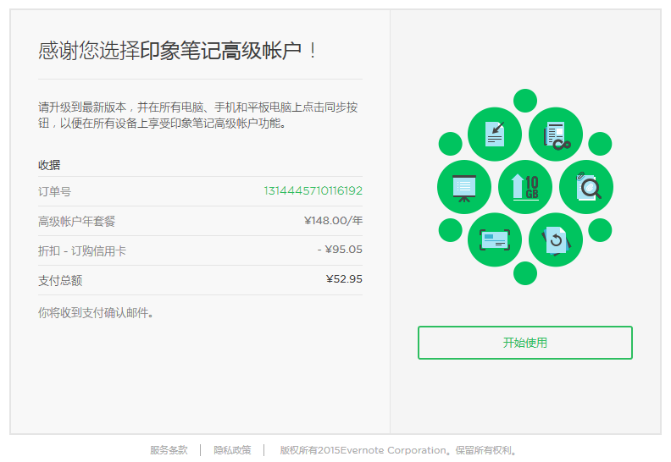Click the business card scan icon
The width and height of the screenshot is (671, 462).
[495, 239]
